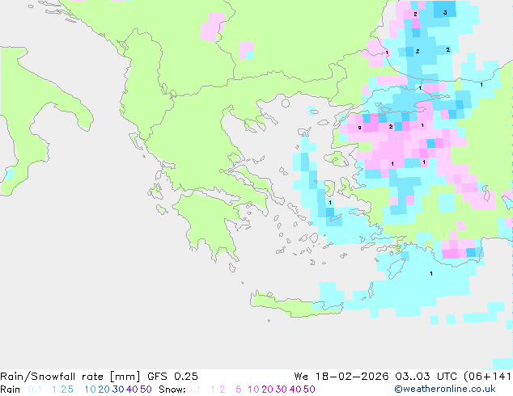Click the '03..03 UTC' time label
513x396 pixels.
click(x=426, y=377)
